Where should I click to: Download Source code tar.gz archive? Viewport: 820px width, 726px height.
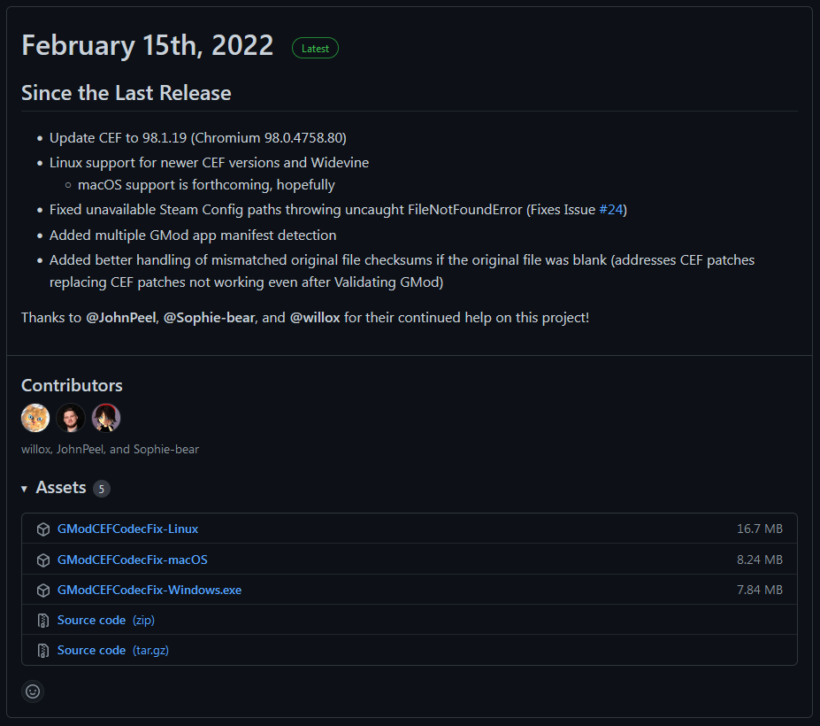tap(113, 650)
